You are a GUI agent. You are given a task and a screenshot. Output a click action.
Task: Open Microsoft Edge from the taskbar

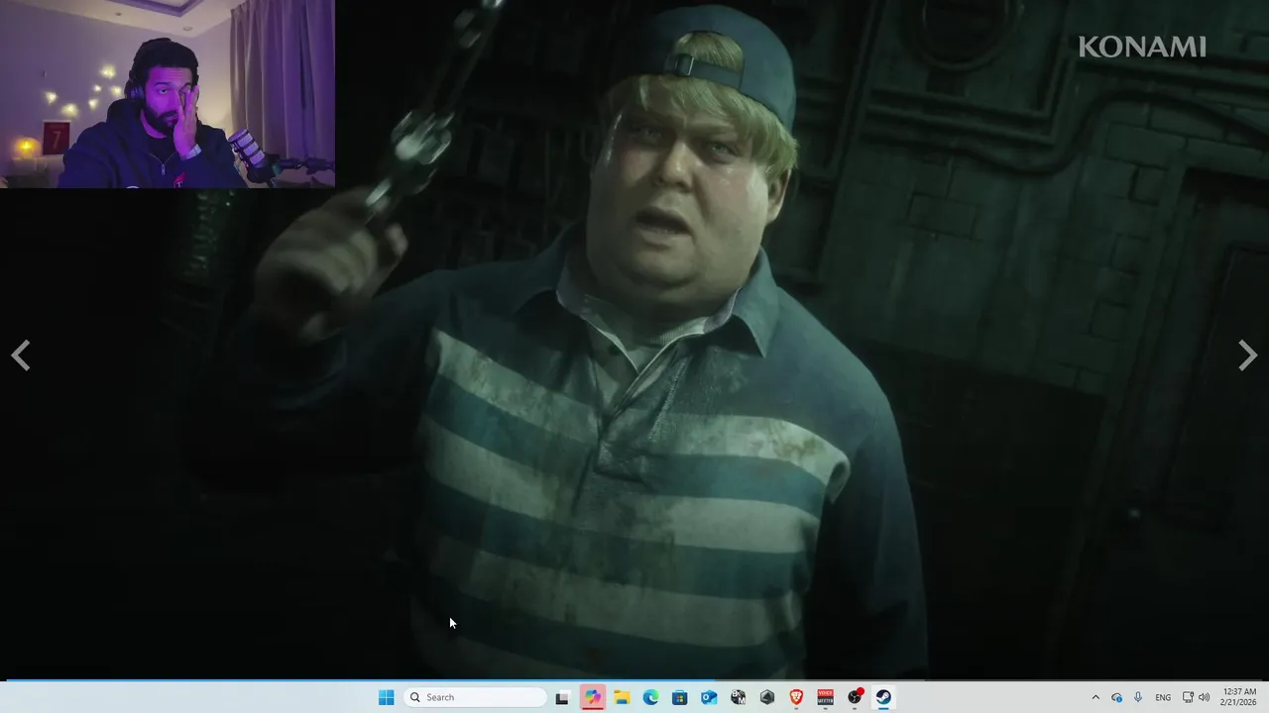(x=650, y=697)
